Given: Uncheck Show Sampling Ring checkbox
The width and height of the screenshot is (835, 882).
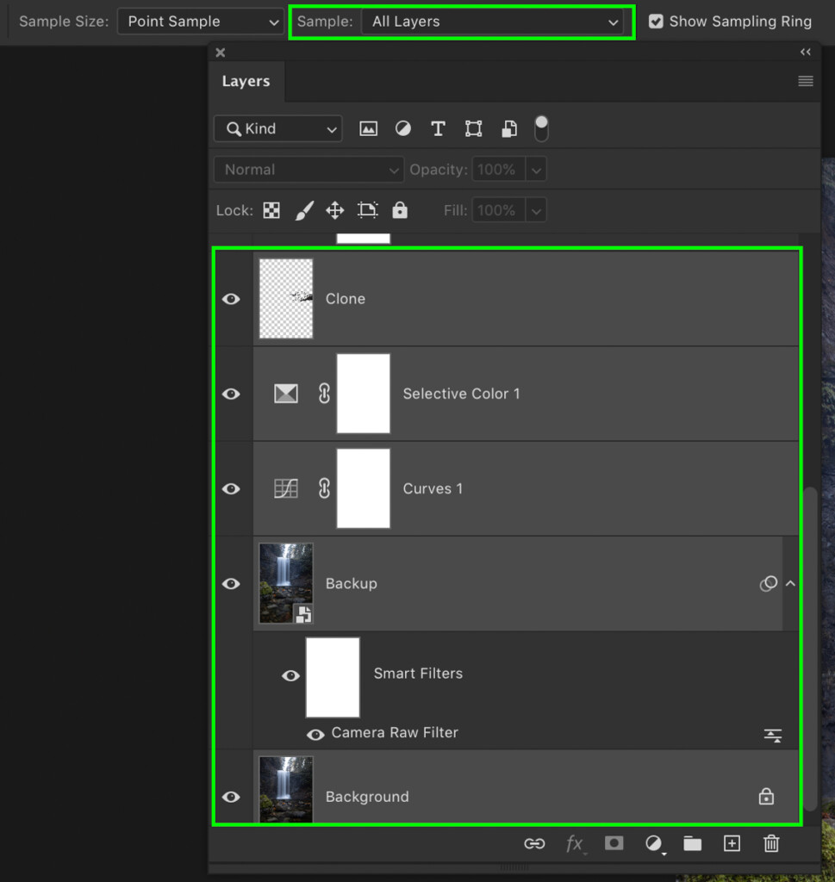Looking at the screenshot, I should pyautogui.click(x=656, y=22).
